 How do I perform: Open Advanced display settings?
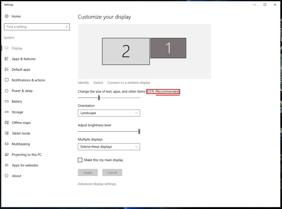point(97,184)
